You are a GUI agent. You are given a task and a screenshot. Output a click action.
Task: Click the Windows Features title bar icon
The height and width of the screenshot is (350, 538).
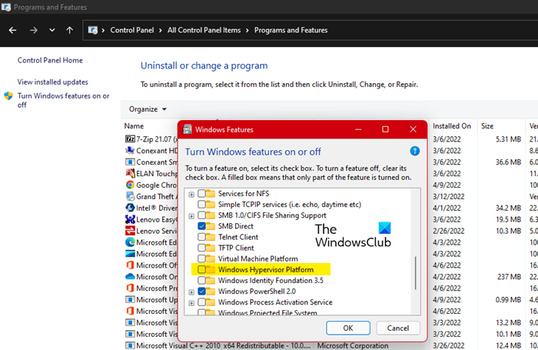(188, 129)
